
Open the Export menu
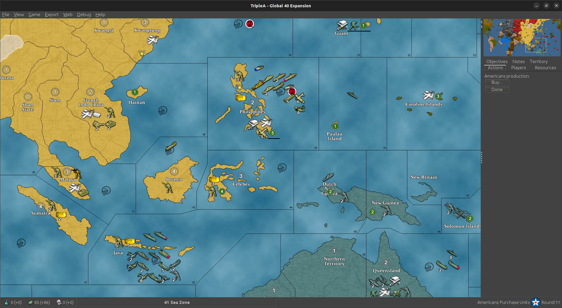click(x=51, y=15)
